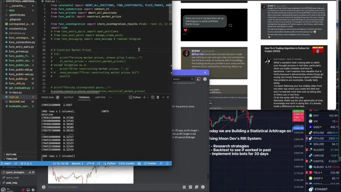Edit quant_strategies channel settings gear
The image size is (341, 192).
point(33,172)
